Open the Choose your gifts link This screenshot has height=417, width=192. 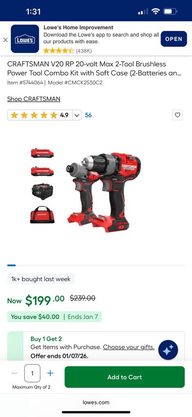(x=129, y=347)
